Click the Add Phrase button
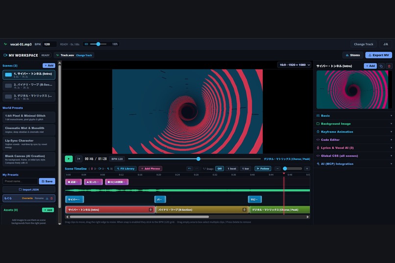The height and width of the screenshot is (263, 395). 150,168
